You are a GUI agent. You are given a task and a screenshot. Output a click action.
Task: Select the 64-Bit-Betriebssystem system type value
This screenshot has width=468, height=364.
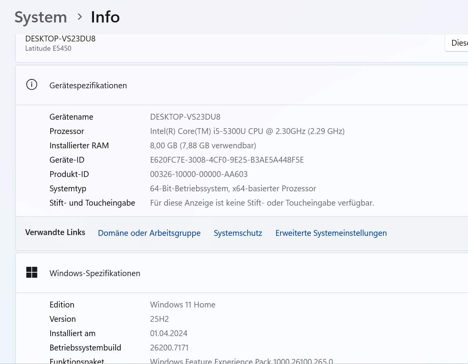click(x=233, y=189)
